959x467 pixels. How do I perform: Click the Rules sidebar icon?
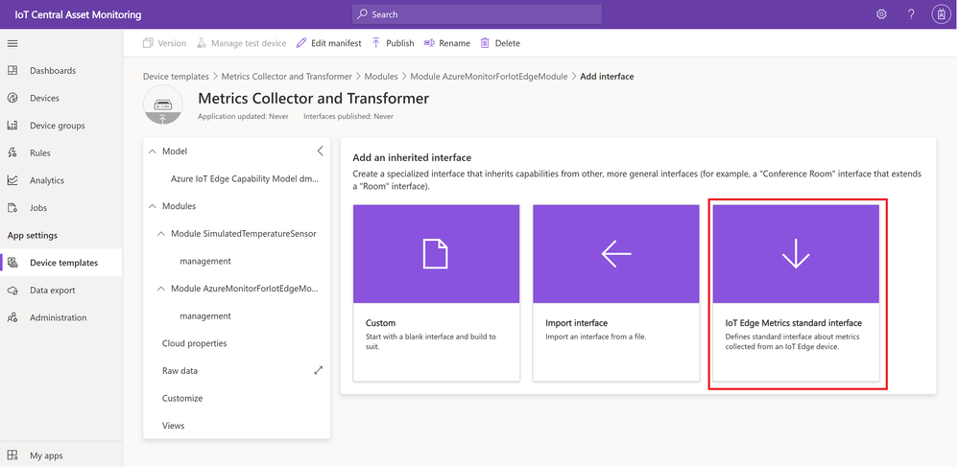[x=12, y=152]
